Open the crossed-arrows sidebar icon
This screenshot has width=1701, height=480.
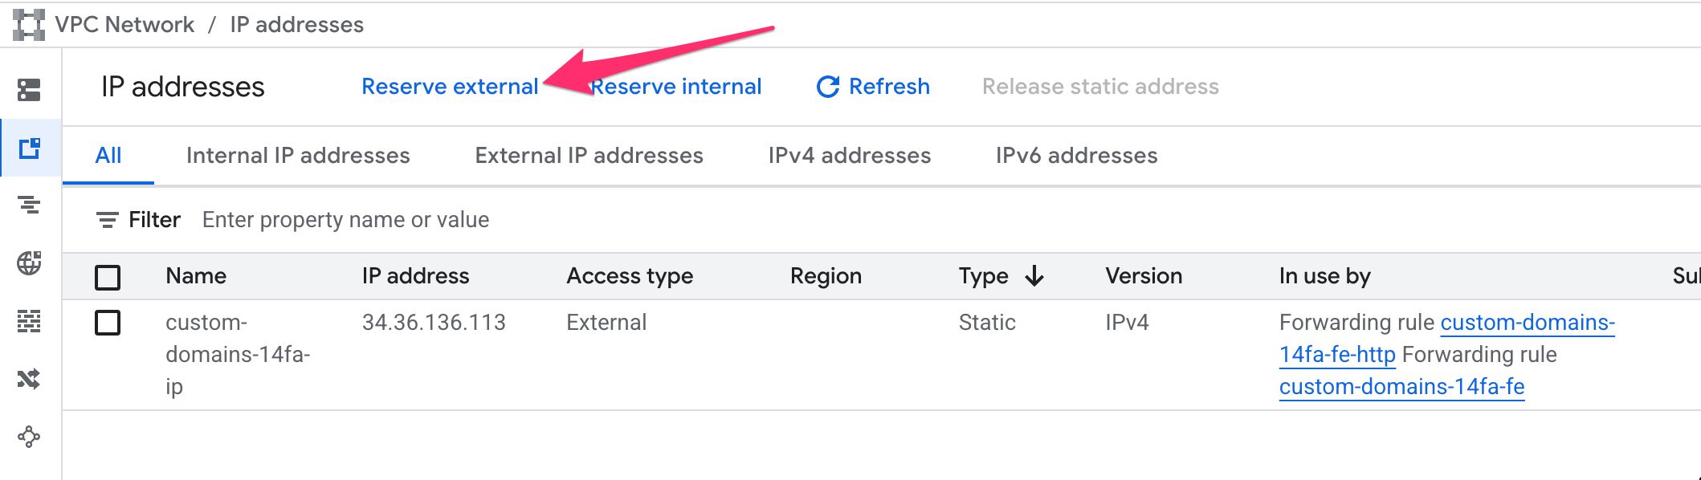pos(29,379)
